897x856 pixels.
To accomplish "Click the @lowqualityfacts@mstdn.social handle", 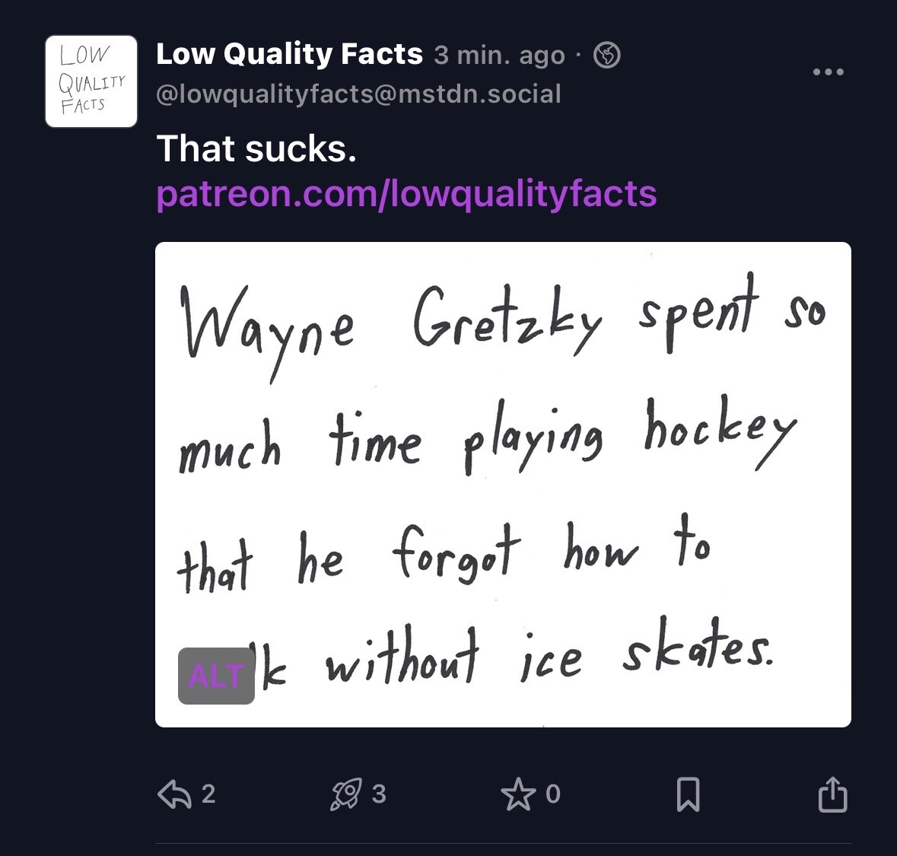I will point(358,94).
